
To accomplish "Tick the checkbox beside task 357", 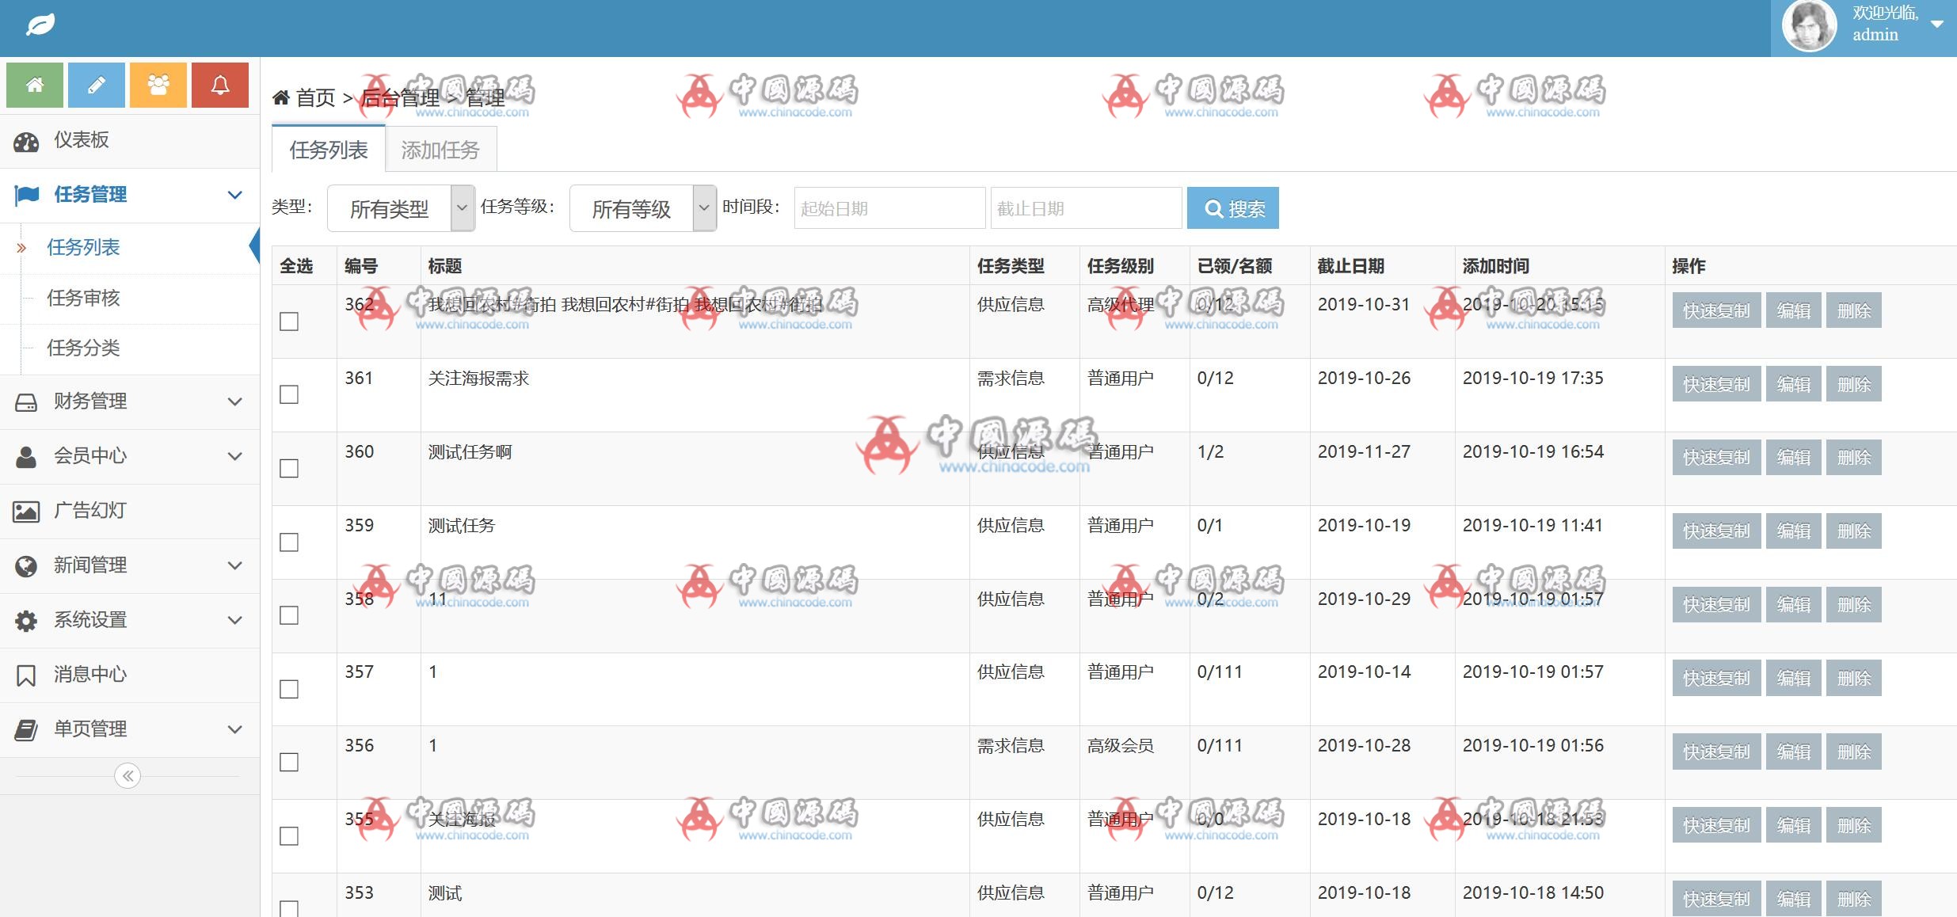I will tap(288, 689).
